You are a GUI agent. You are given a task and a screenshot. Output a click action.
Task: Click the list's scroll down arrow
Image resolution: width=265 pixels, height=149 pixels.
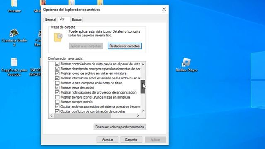coord(143,111)
